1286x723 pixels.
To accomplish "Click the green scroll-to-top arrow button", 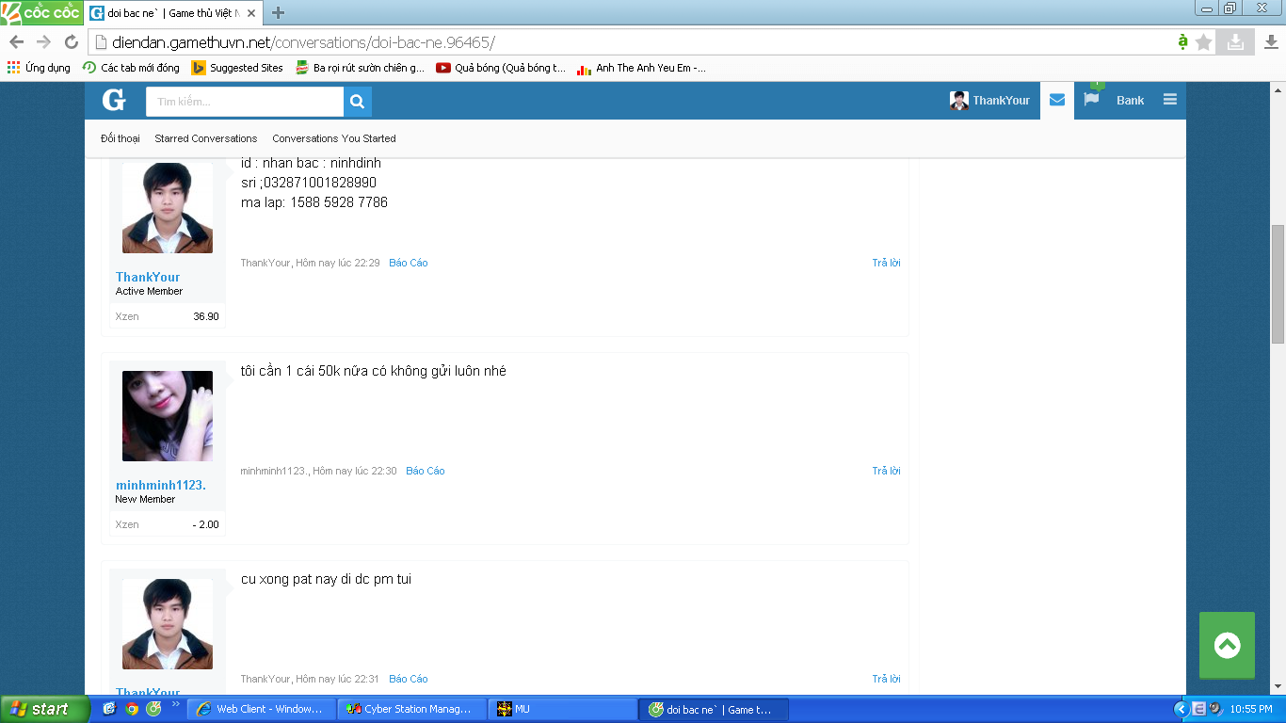I will 1227,645.
